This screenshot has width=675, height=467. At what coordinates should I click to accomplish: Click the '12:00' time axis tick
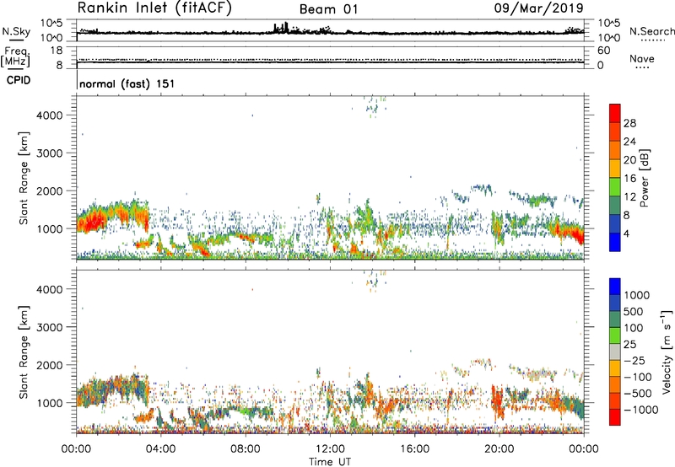(x=330, y=449)
